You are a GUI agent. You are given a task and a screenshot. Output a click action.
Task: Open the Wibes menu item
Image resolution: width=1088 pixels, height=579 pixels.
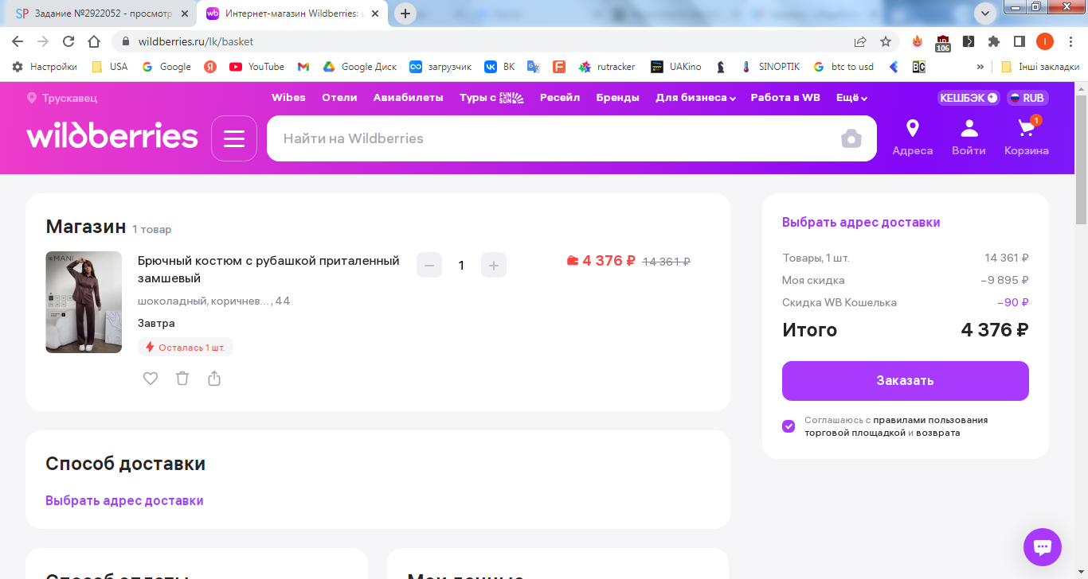pos(288,98)
